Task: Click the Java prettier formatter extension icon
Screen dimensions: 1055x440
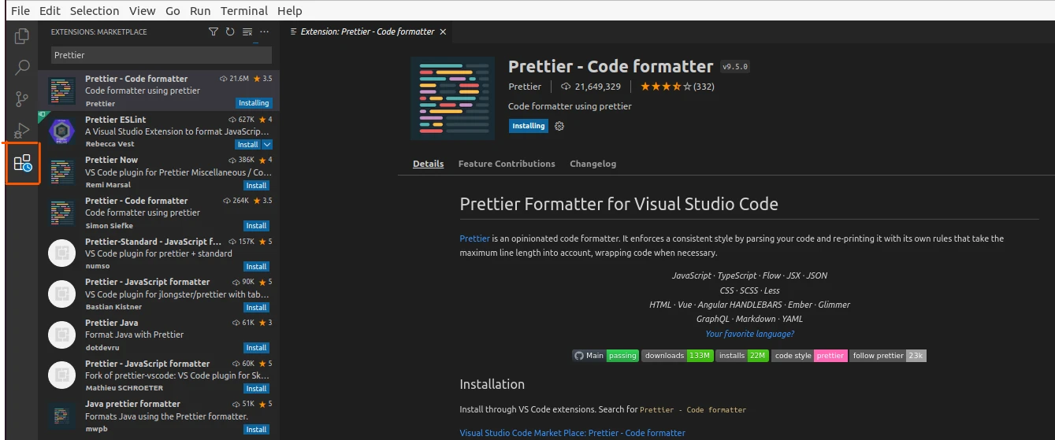Action: click(x=62, y=416)
